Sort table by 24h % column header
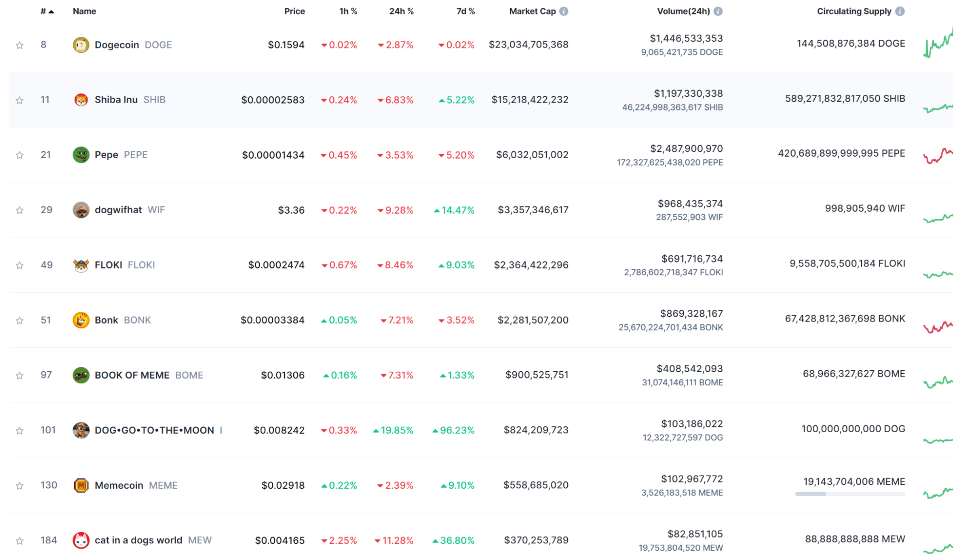The width and height of the screenshot is (958, 560). 401,11
